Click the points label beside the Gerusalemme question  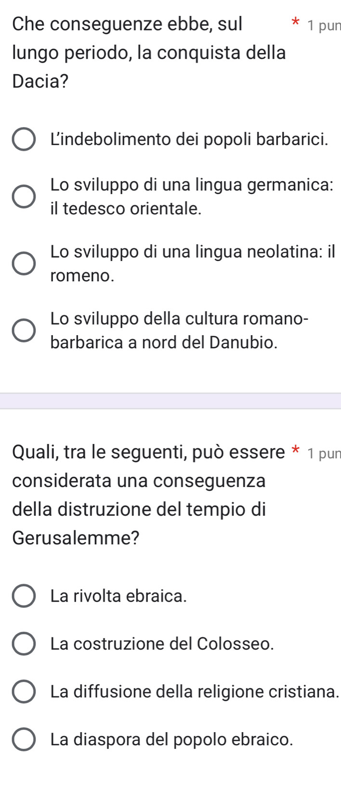pyautogui.click(x=324, y=454)
